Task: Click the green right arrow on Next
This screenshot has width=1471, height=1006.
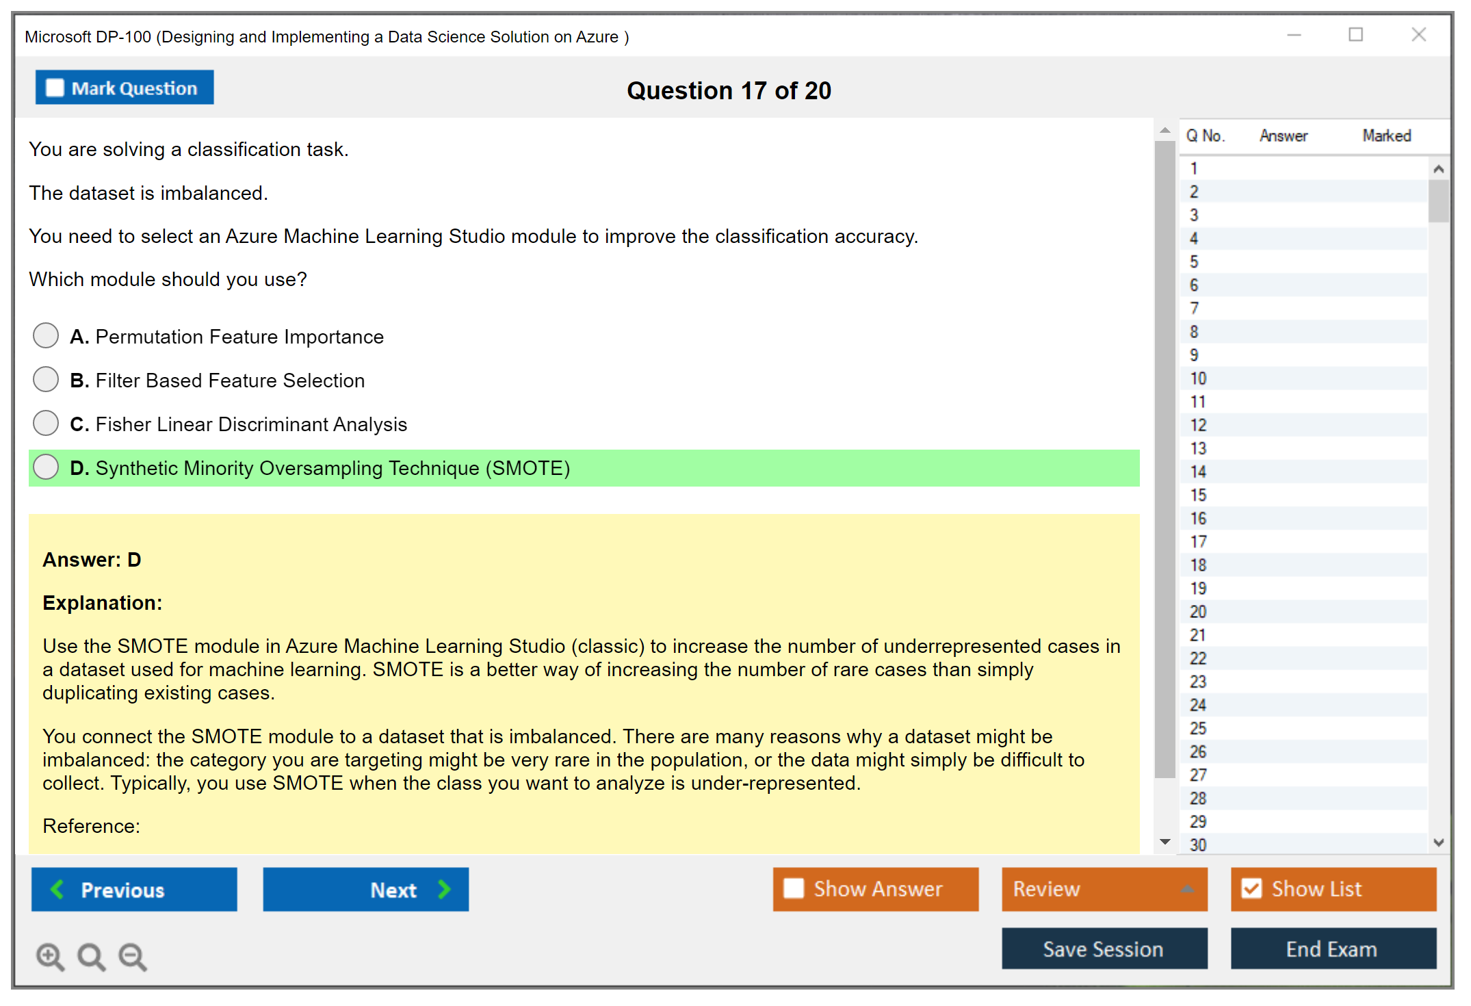Action: (x=444, y=889)
